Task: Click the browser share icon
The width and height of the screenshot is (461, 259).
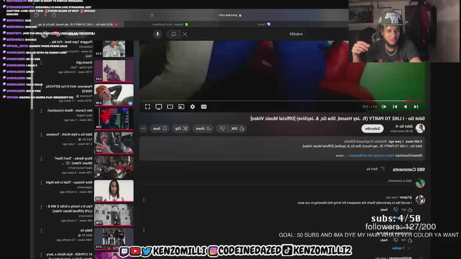Action: (54, 15)
